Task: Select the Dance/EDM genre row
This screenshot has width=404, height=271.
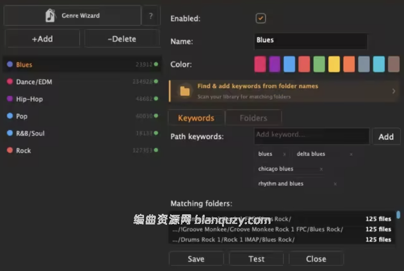Action: [82, 81]
